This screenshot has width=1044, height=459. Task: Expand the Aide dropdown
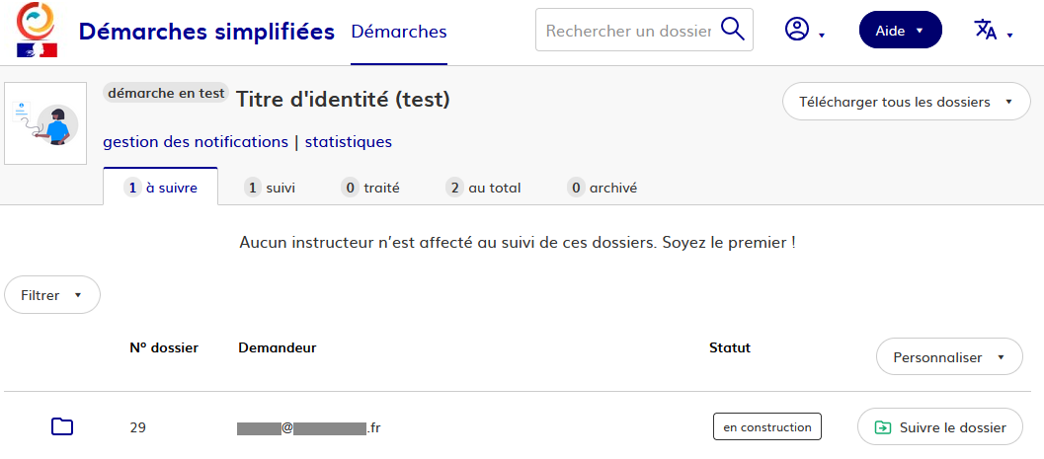point(900,31)
